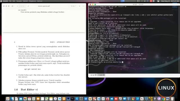Open Calendar from the dock
This screenshot has height=101, width=180.
click(29, 99)
